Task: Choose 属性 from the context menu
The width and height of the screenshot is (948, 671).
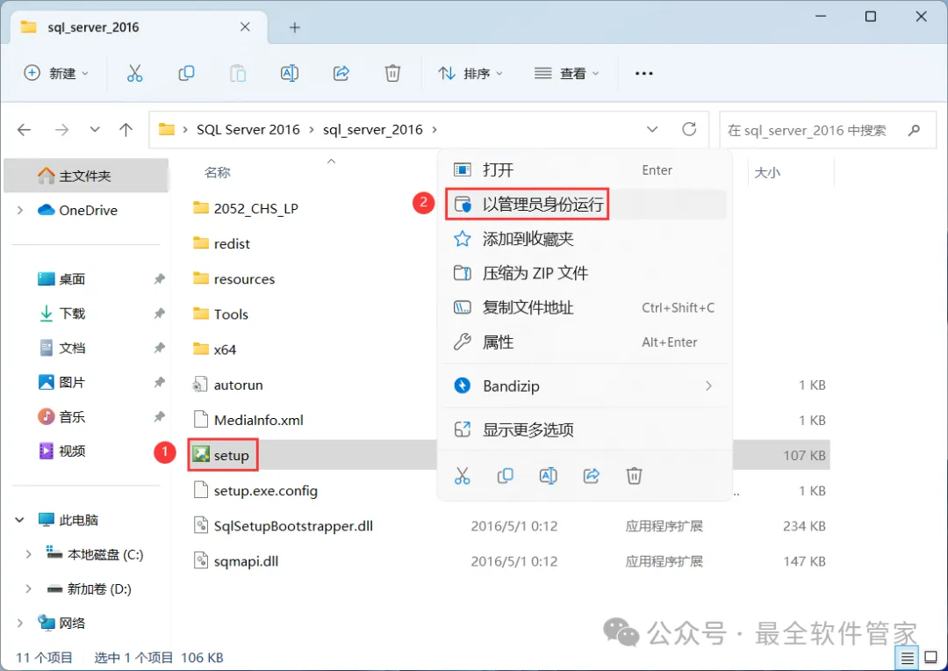Action: [585, 342]
